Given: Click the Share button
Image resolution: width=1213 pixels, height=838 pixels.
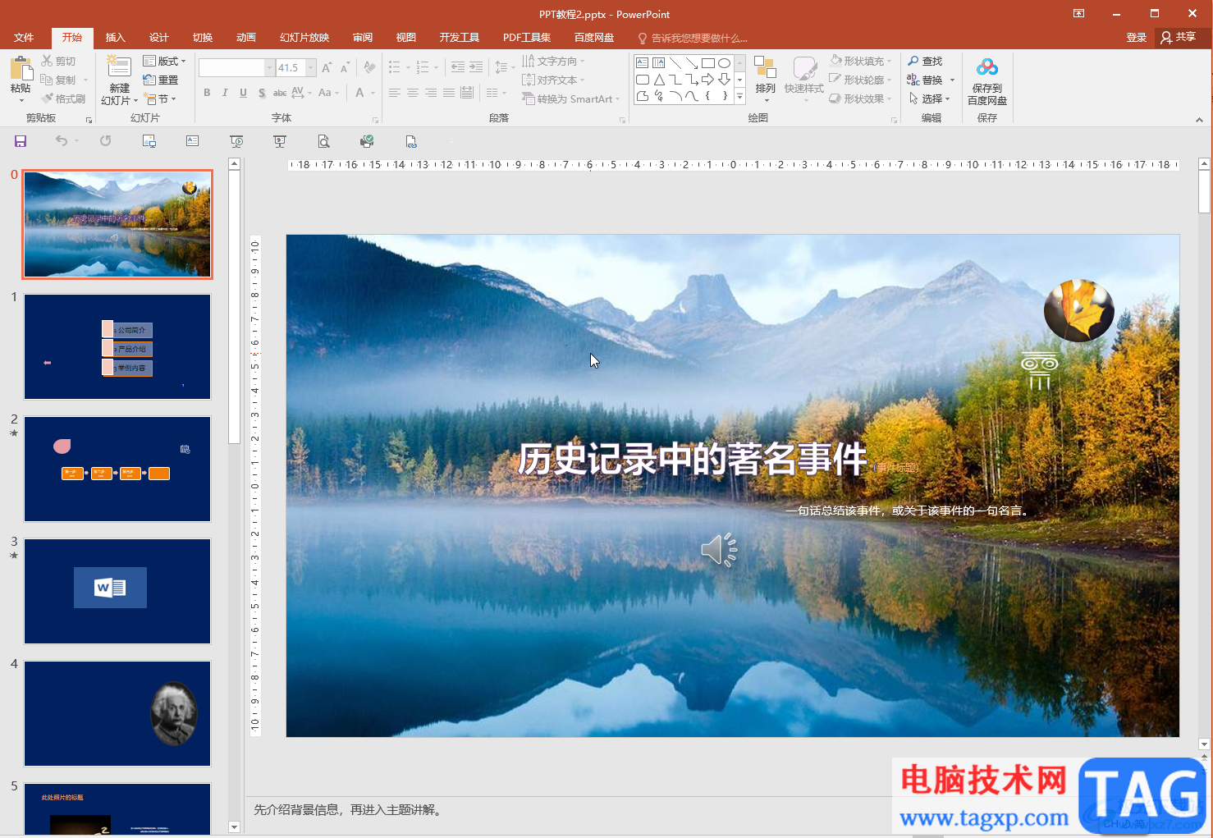Looking at the screenshot, I should coord(1179,37).
